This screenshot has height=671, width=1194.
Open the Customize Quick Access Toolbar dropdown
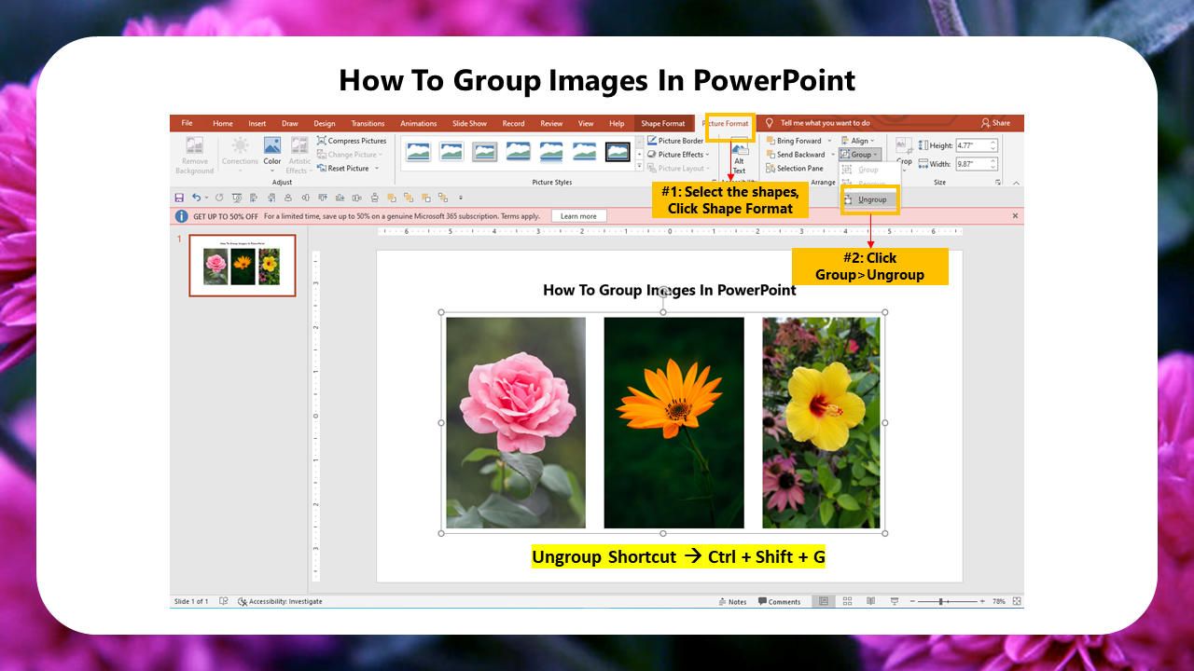point(461,198)
